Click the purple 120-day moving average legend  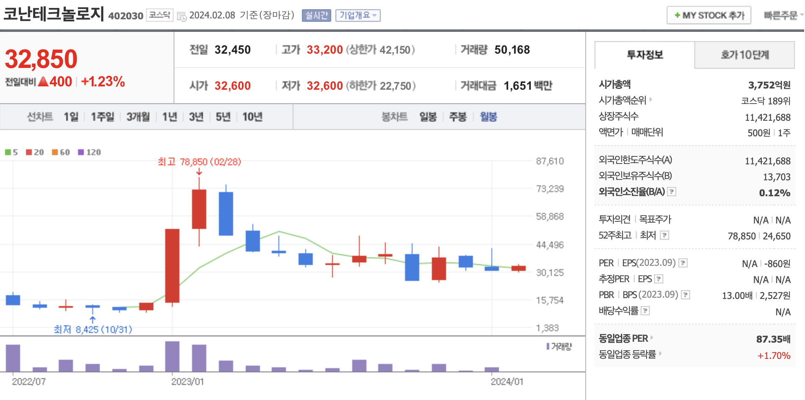coord(89,152)
